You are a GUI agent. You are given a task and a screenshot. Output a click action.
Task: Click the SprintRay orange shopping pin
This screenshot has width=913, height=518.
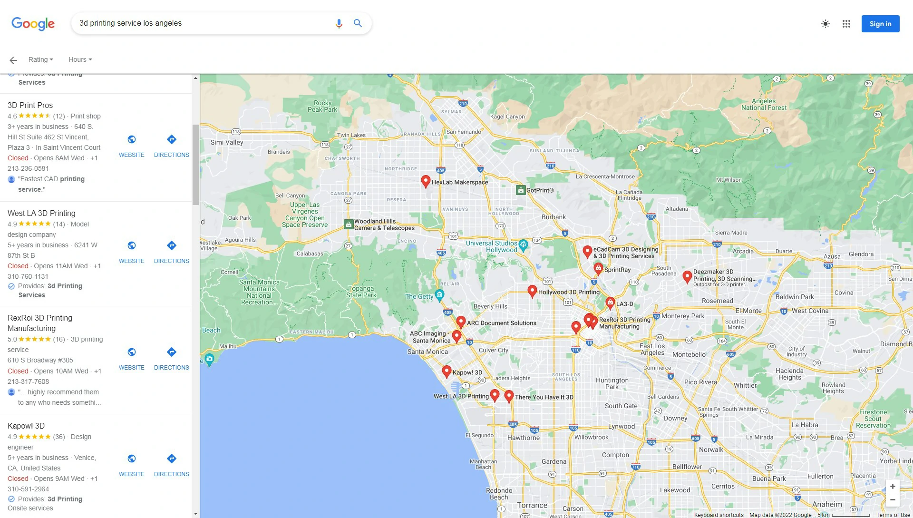598,268
